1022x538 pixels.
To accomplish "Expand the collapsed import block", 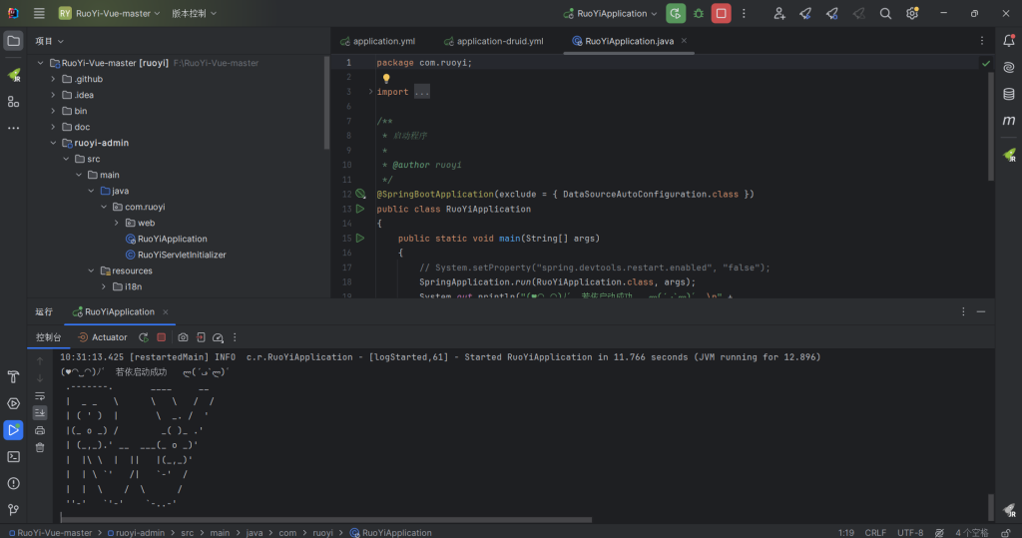I will coord(421,92).
